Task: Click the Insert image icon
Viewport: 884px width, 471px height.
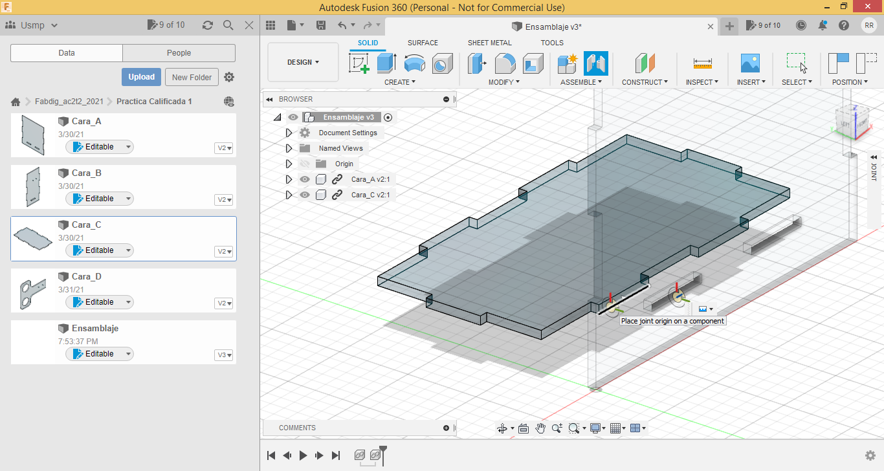Action: 750,63
